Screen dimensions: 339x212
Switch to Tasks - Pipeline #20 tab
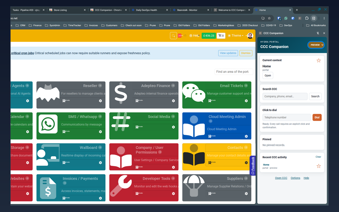tap(28, 10)
